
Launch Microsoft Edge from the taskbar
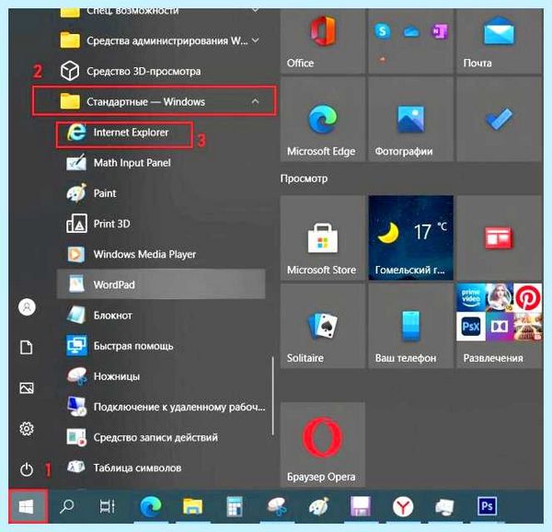[x=150, y=506]
